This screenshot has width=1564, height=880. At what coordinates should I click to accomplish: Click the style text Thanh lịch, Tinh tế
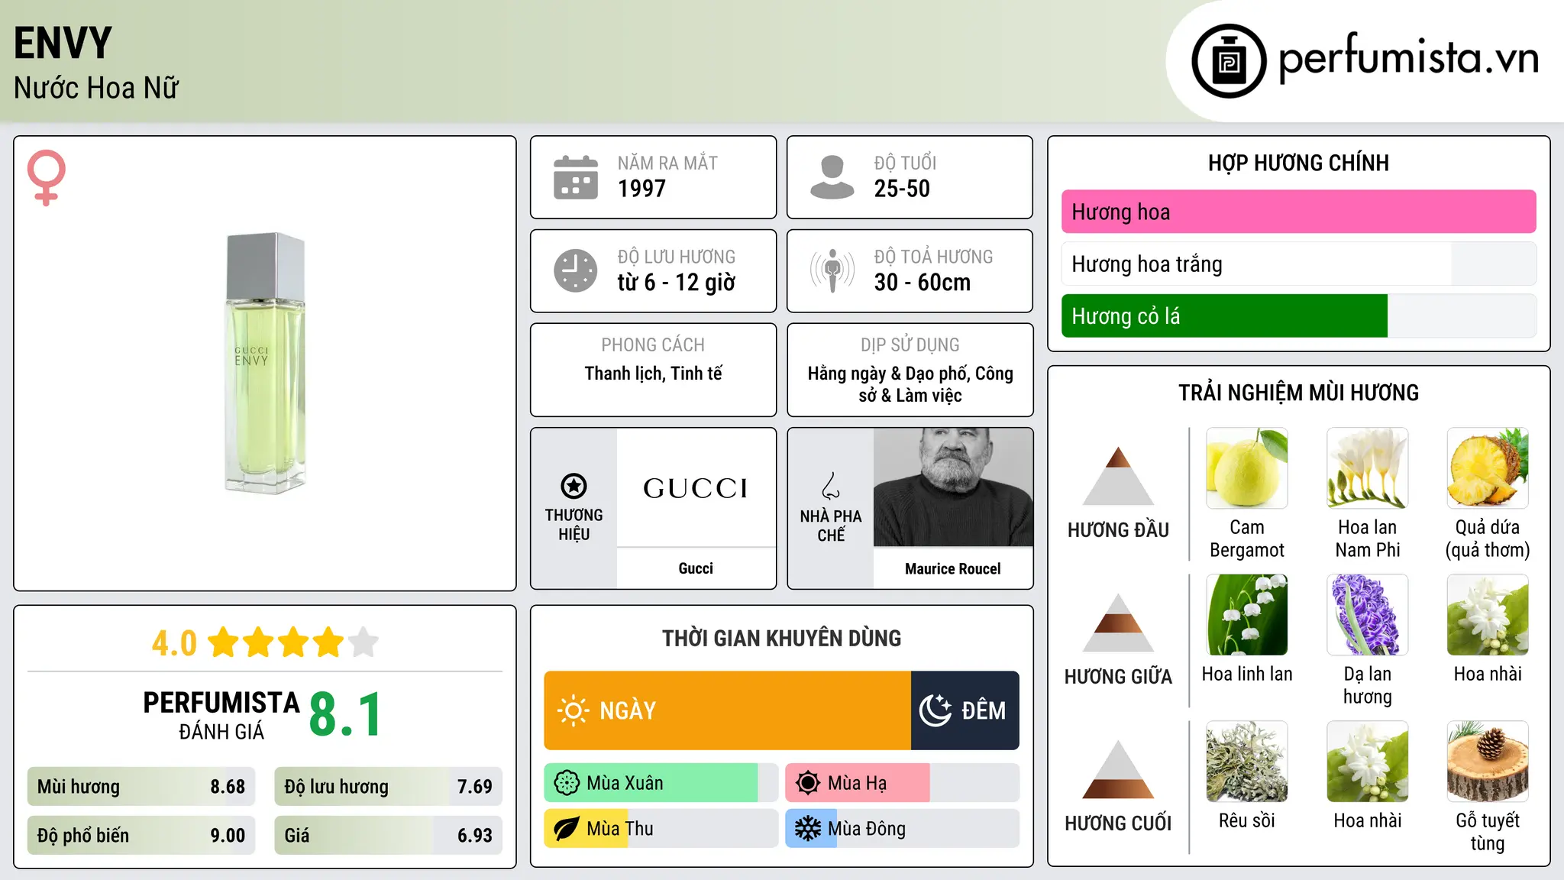point(653,374)
